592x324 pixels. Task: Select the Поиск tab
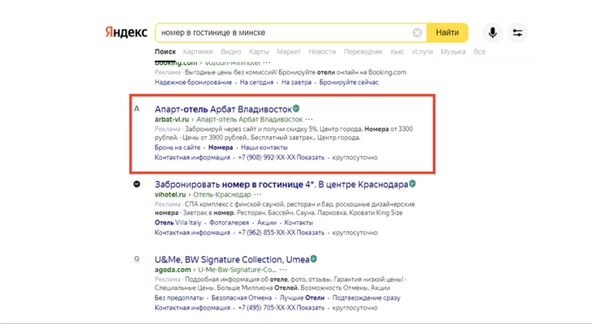(x=165, y=52)
